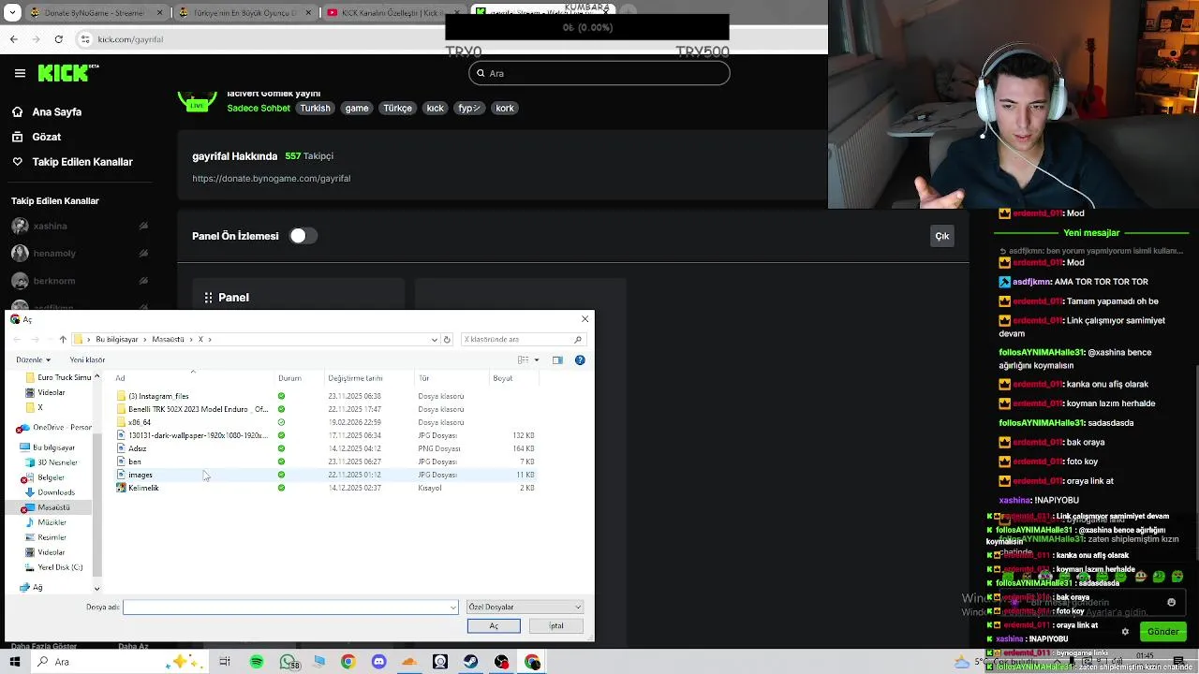Click the heart icon beside Takip Edilen Kanallar

point(17,162)
